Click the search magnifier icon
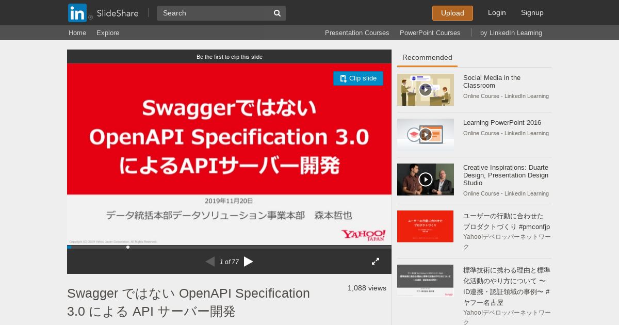This screenshot has width=619, height=325. click(277, 13)
